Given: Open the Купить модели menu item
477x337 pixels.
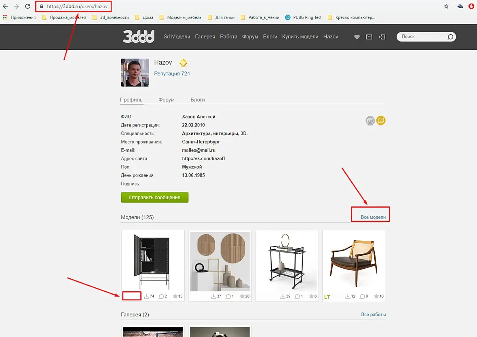Looking at the screenshot, I should pyautogui.click(x=300, y=36).
